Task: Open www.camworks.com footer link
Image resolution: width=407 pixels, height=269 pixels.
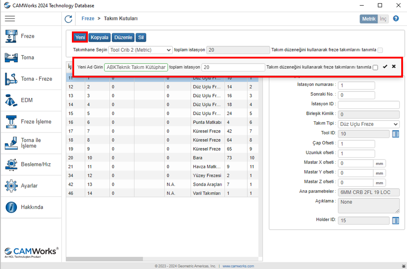Action: [x=238, y=266]
